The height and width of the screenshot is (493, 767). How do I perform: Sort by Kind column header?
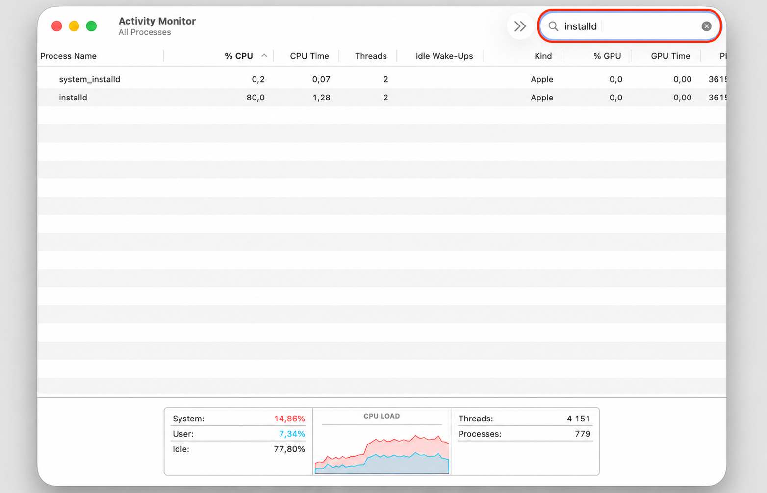pos(543,56)
